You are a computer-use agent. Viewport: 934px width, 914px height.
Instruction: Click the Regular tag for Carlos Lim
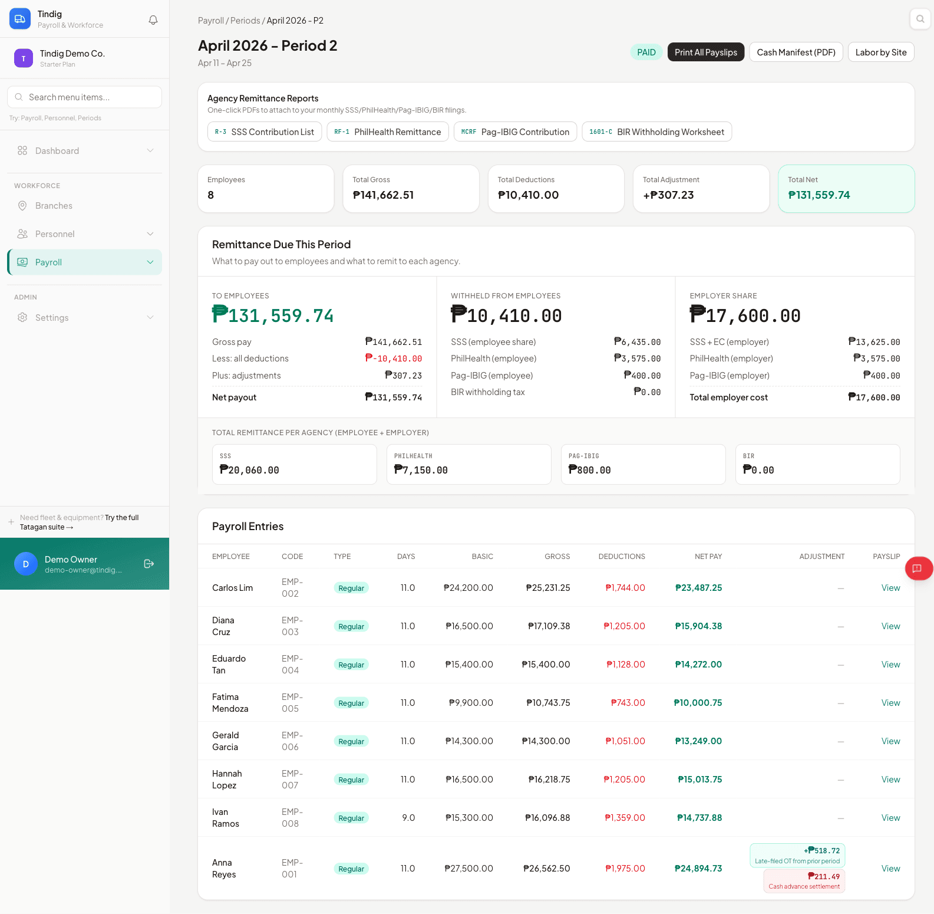click(351, 588)
